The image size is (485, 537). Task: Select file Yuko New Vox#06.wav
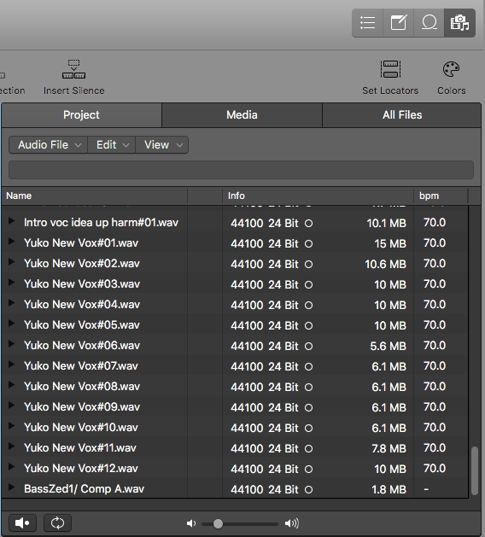pyautogui.click(x=82, y=346)
